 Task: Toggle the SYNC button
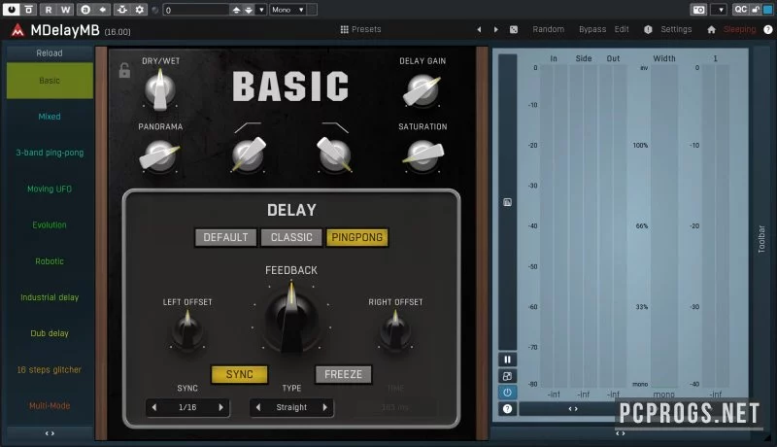[239, 375]
